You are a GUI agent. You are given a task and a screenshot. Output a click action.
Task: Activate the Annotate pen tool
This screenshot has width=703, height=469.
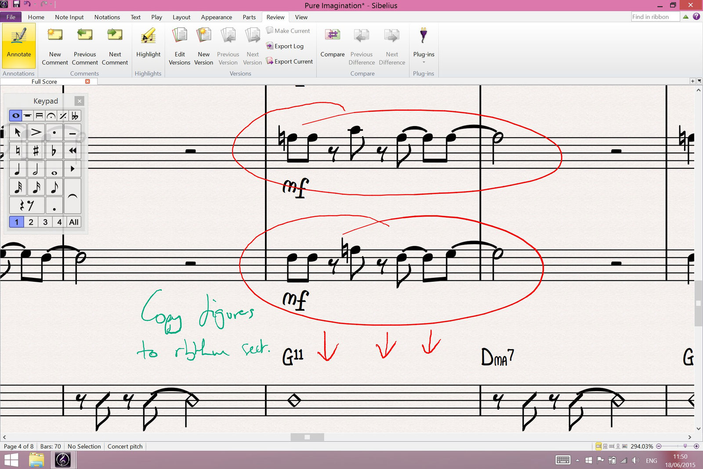[19, 46]
